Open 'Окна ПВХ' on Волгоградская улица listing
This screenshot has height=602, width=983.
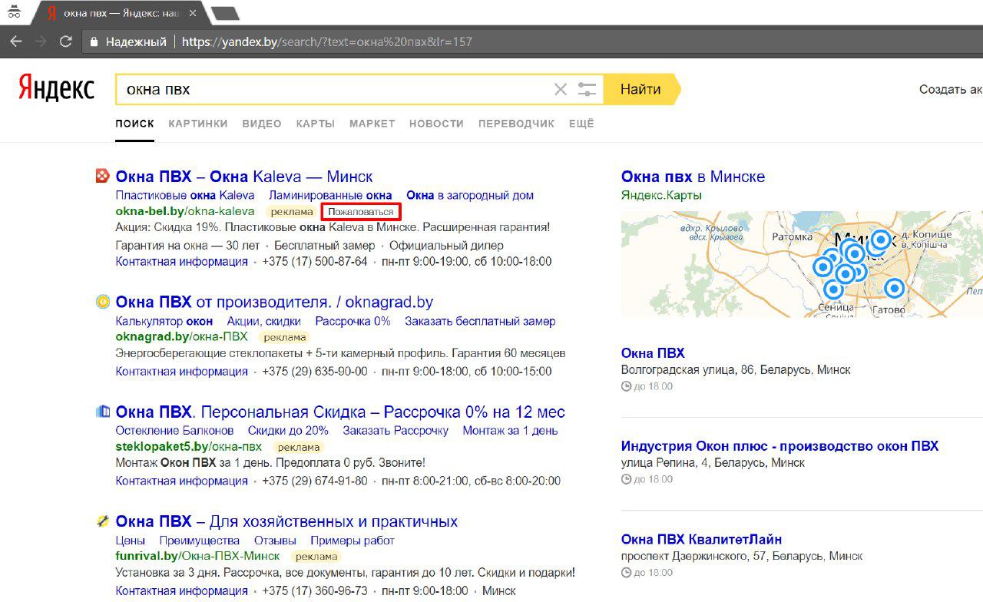click(653, 353)
